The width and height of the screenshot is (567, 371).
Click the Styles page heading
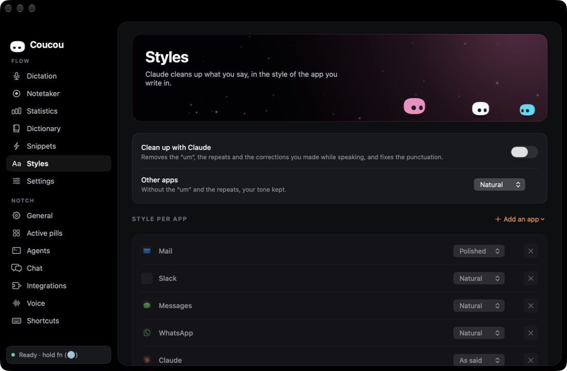click(x=166, y=57)
